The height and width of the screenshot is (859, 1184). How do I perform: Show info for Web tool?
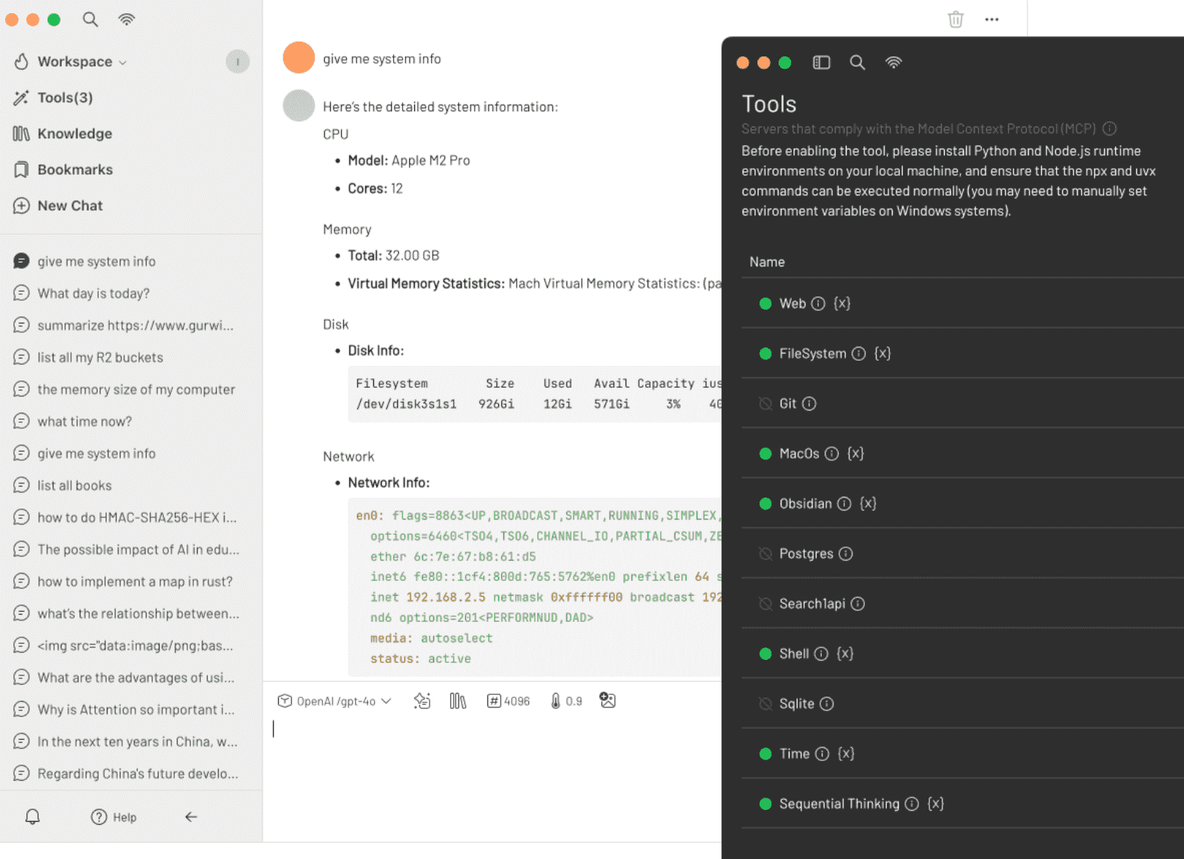point(818,304)
